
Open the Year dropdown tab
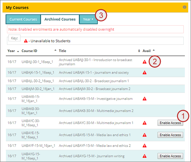tap(88, 19)
